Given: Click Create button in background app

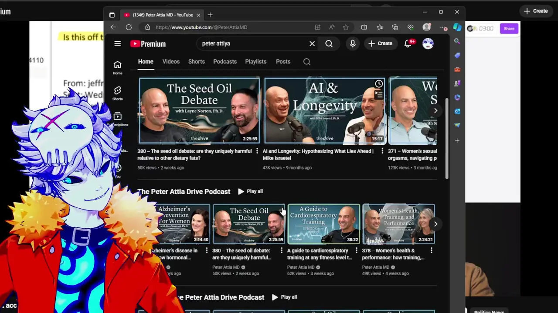Looking at the screenshot, I should coord(536,11).
